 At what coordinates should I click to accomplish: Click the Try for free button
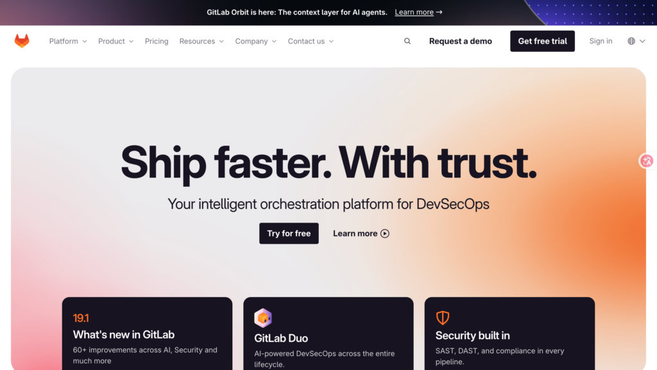coord(289,233)
